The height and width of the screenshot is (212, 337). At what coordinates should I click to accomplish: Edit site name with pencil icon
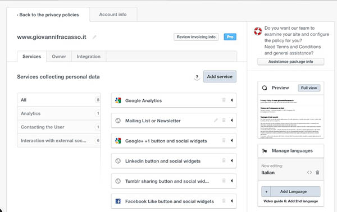click(x=94, y=37)
